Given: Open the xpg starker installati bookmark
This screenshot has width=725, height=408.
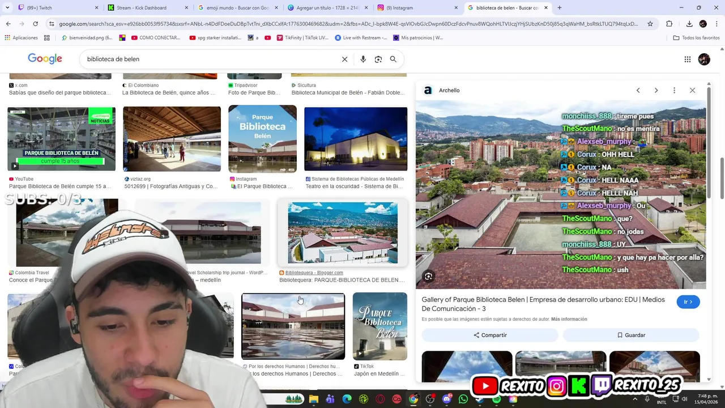Looking at the screenshot, I should [x=215, y=38].
